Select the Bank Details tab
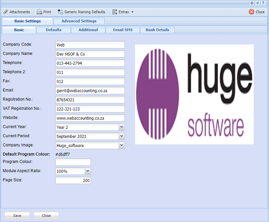269x222 pixels. click(157, 30)
